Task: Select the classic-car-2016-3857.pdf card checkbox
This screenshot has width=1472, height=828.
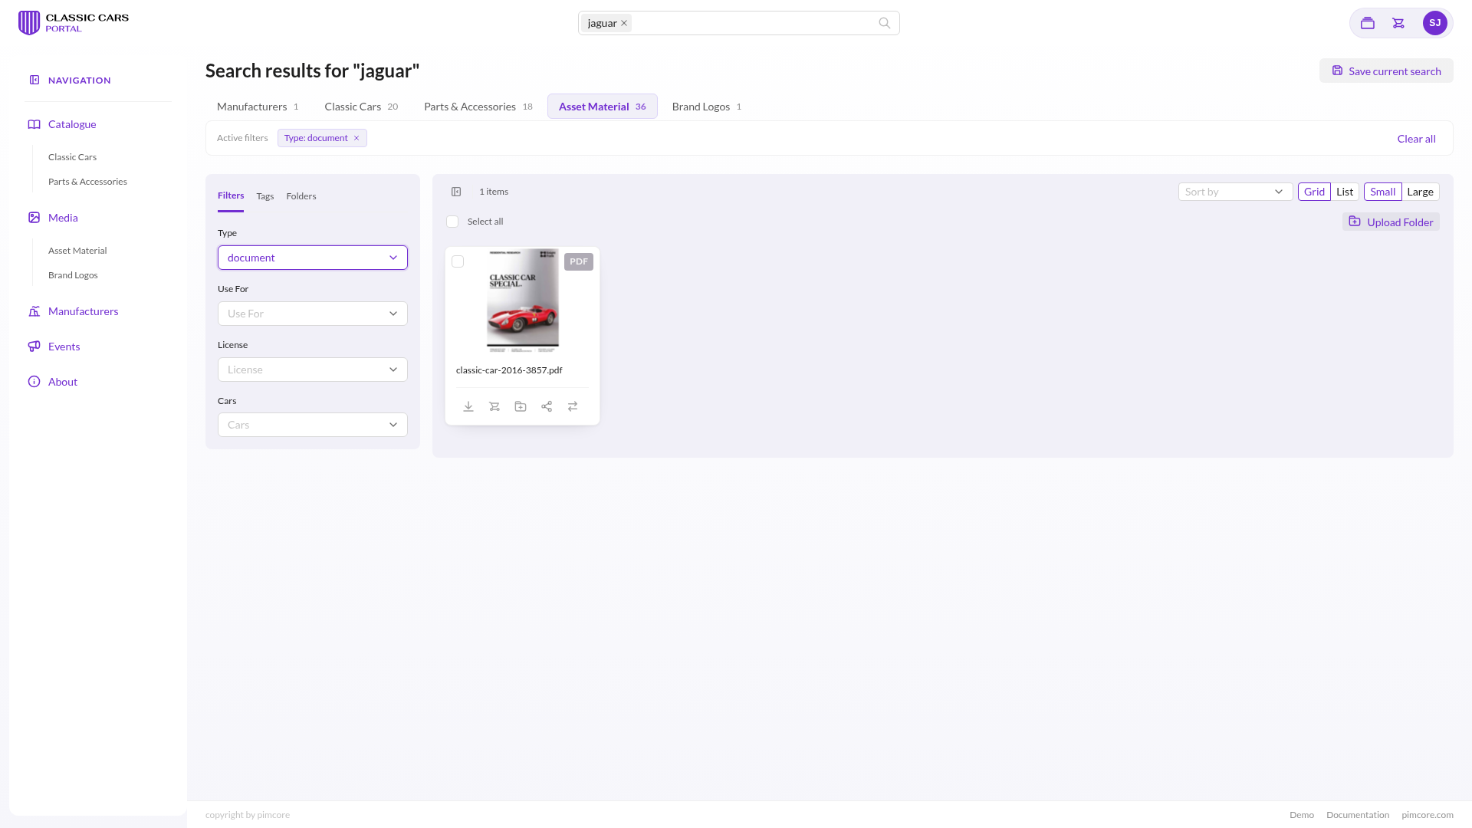Action: tap(458, 261)
